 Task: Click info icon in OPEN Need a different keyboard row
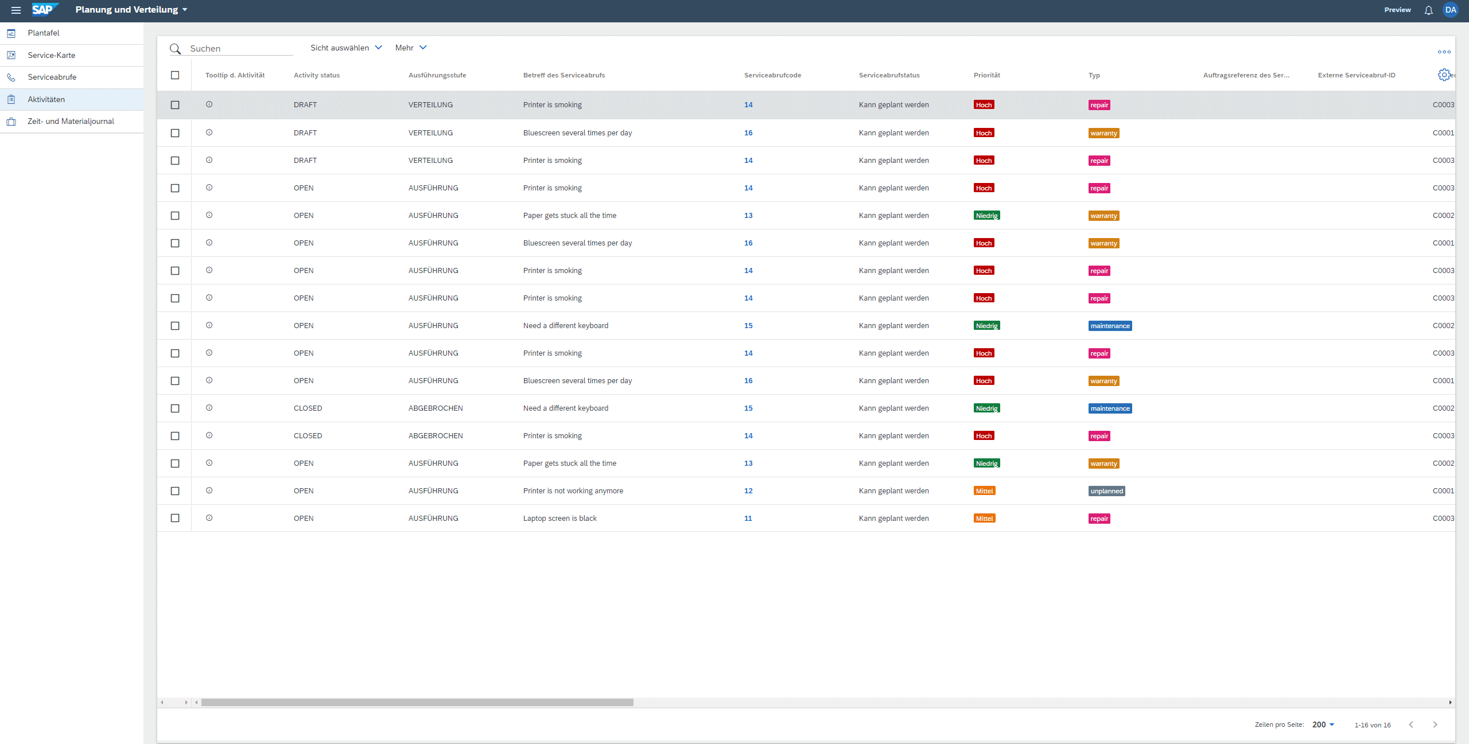tap(209, 325)
